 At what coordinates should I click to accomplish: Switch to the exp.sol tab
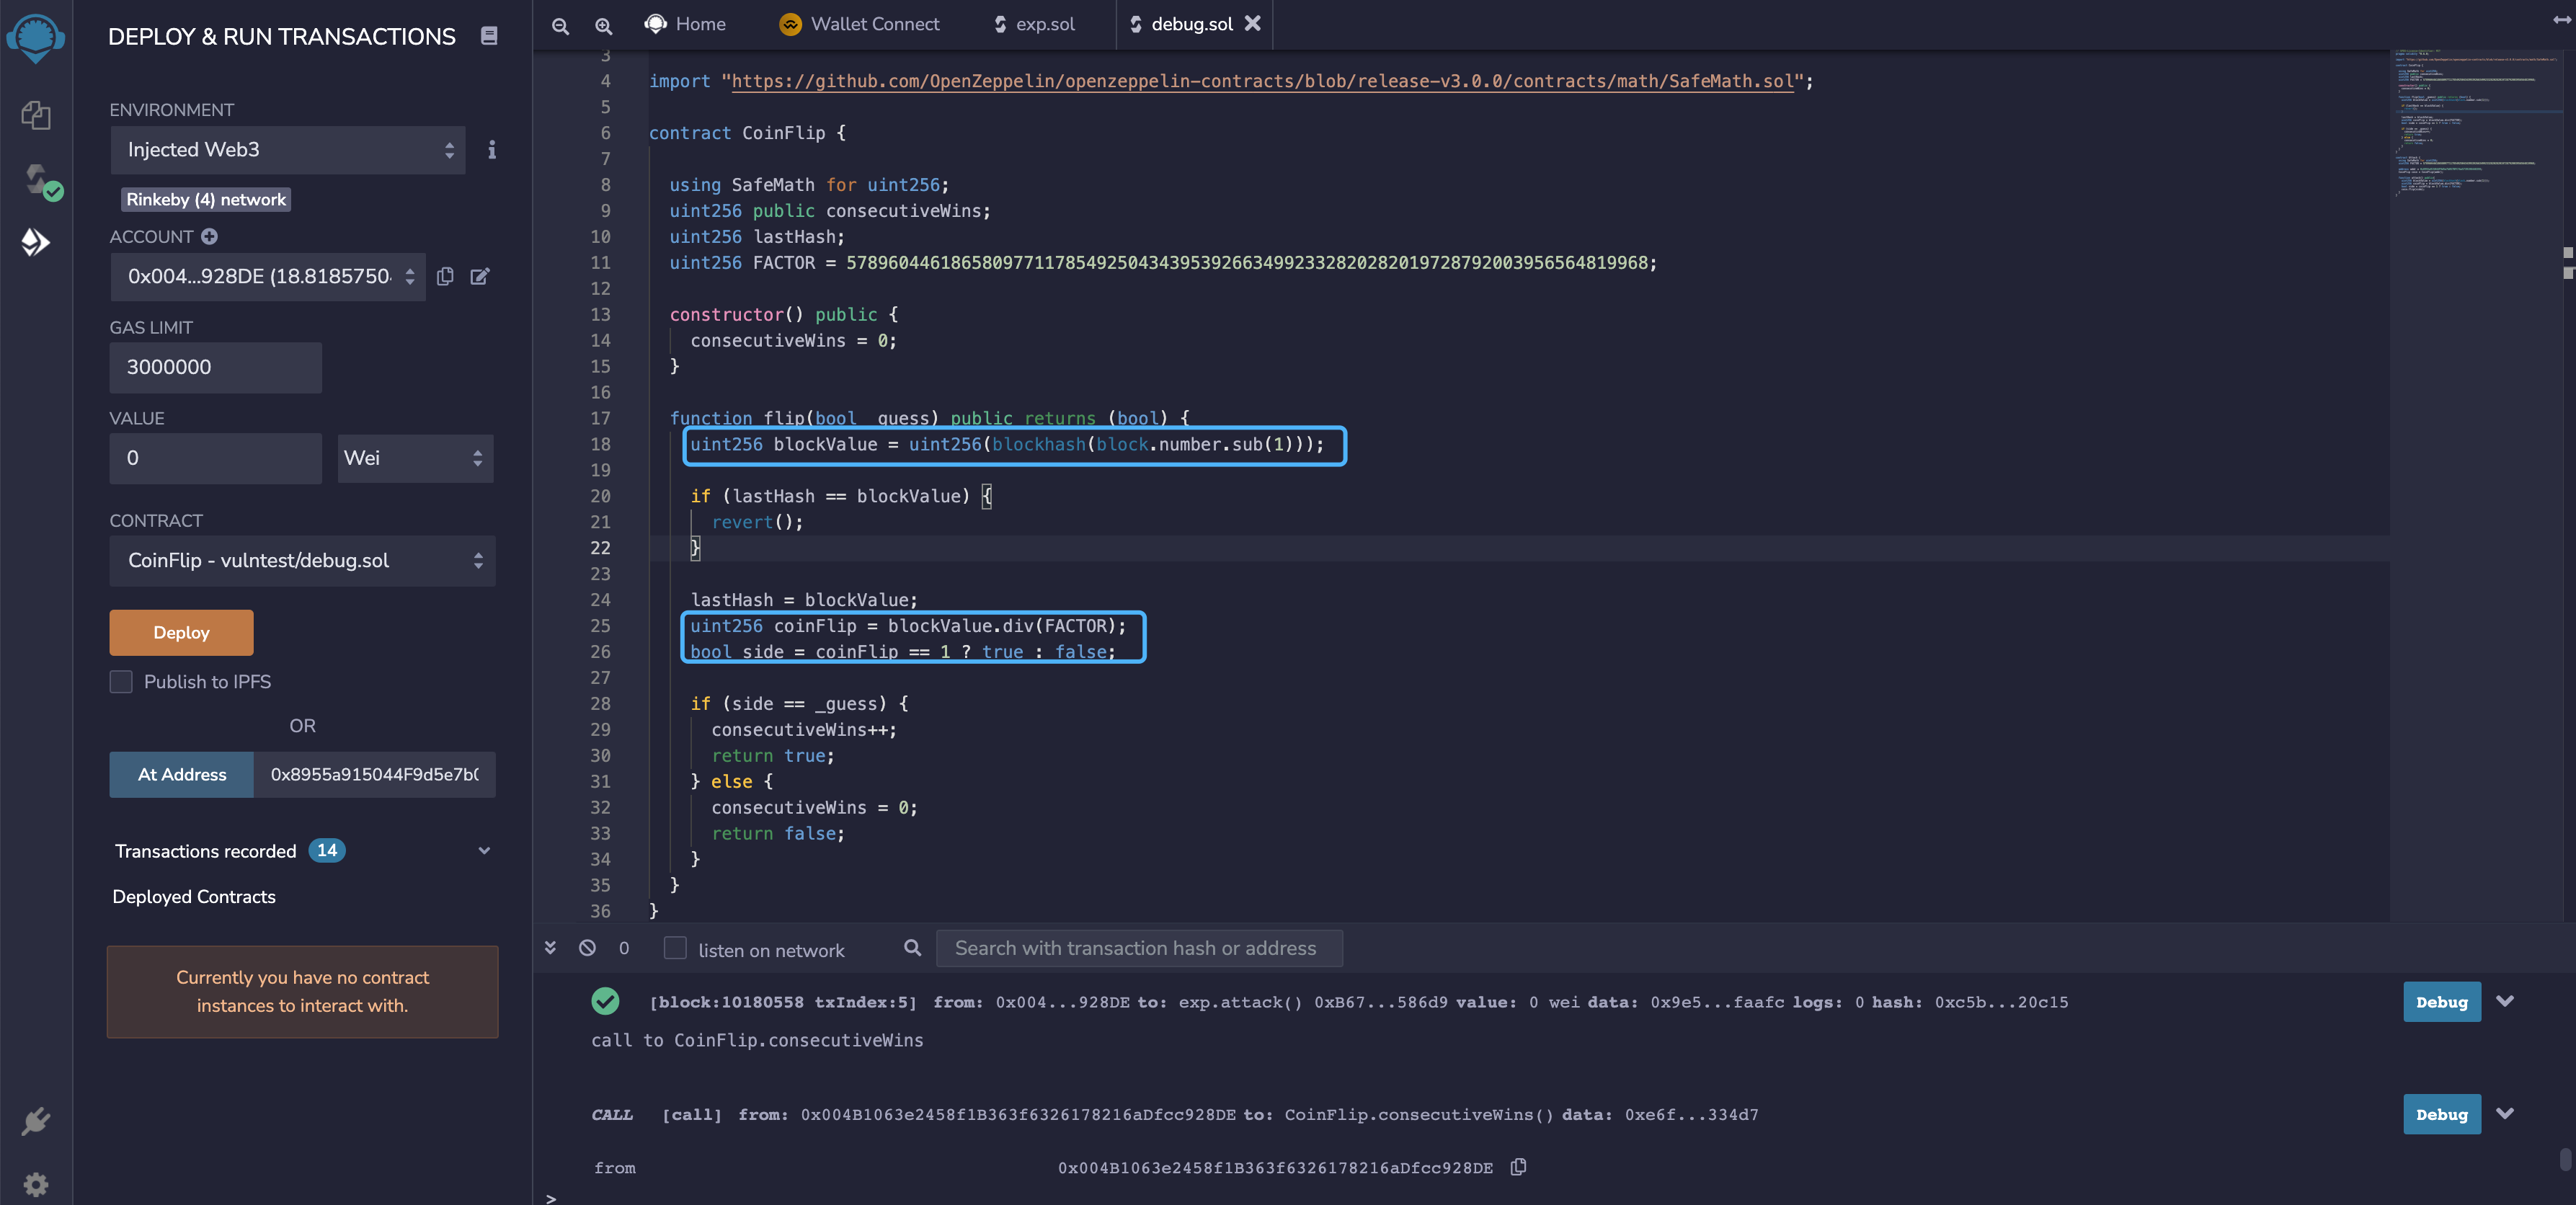coord(1035,24)
